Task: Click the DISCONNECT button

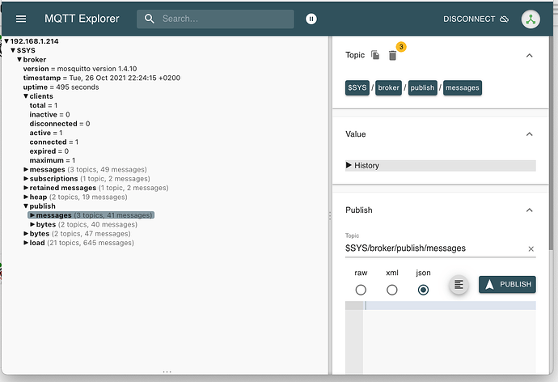Action: point(476,19)
